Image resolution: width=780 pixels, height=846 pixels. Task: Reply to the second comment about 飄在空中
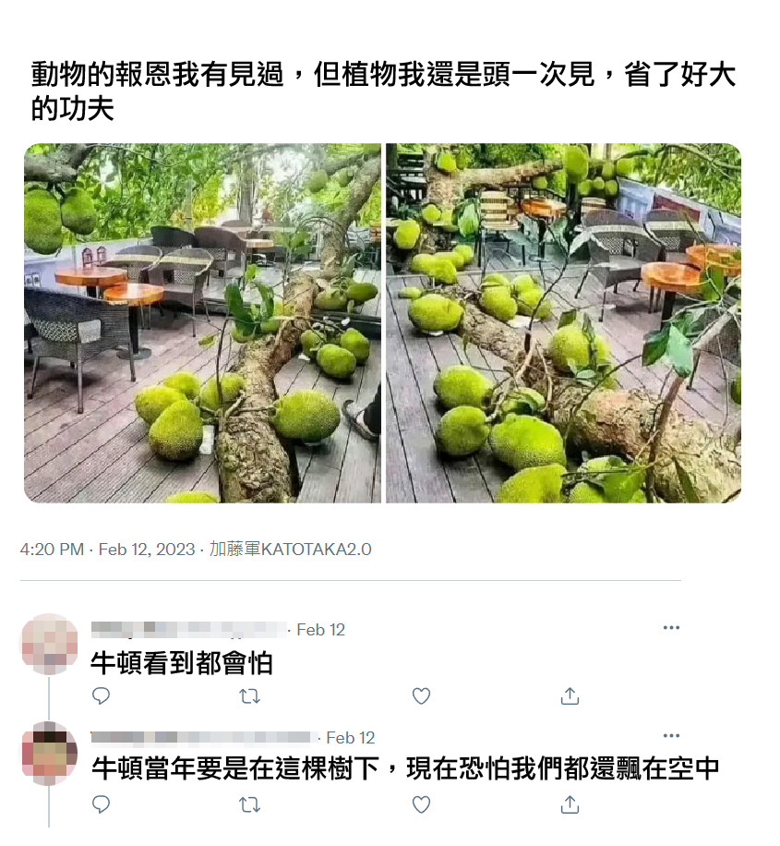tap(101, 804)
